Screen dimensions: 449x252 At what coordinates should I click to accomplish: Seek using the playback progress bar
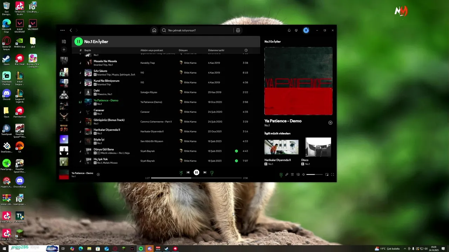tap(196, 178)
